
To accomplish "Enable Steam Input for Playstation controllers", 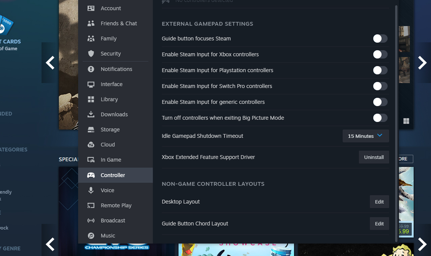I will pyautogui.click(x=380, y=70).
